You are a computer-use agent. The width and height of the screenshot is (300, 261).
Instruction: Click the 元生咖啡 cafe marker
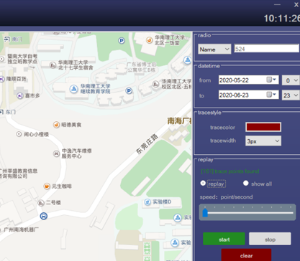47,186
